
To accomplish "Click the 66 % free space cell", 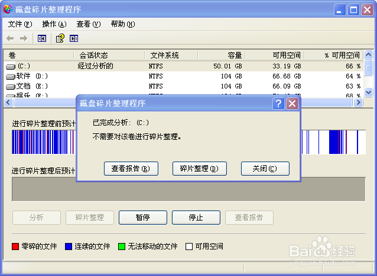I will pyautogui.click(x=353, y=66).
